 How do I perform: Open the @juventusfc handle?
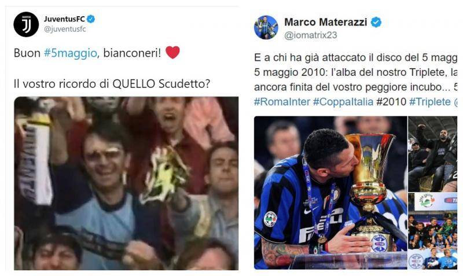(x=65, y=30)
